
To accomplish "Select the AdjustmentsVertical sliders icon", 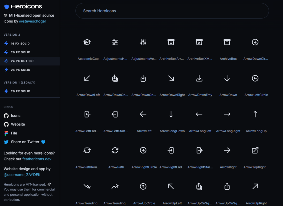I will coord(143,42).
